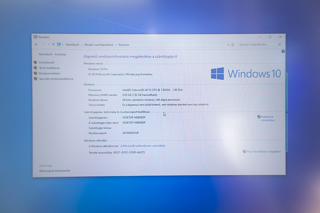
Task: Click the Intel(R) Celeron(R) J4115 processor value
Action: click(x=152, y=90)
